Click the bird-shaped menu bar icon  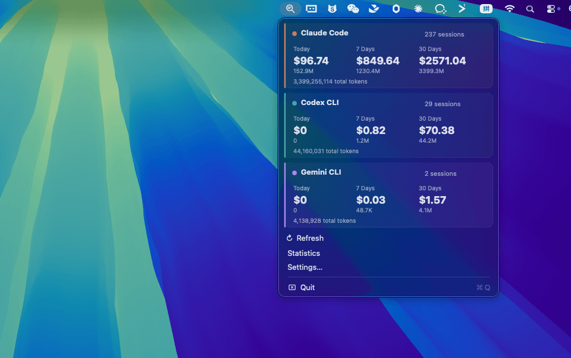[x=374, y=9]
